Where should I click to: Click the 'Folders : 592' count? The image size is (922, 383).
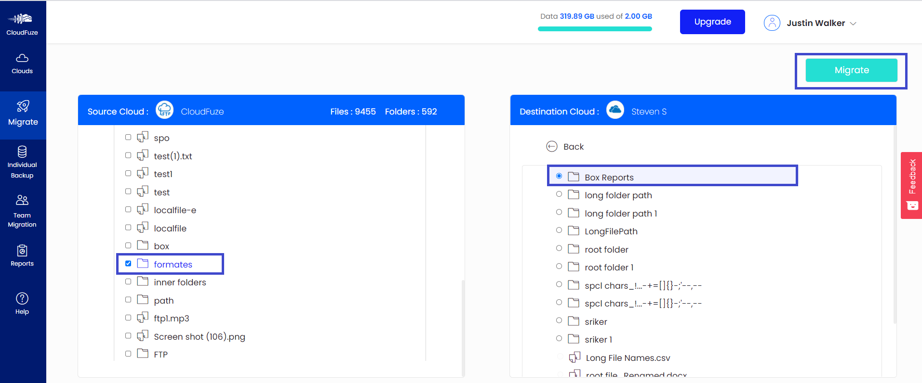411,112
